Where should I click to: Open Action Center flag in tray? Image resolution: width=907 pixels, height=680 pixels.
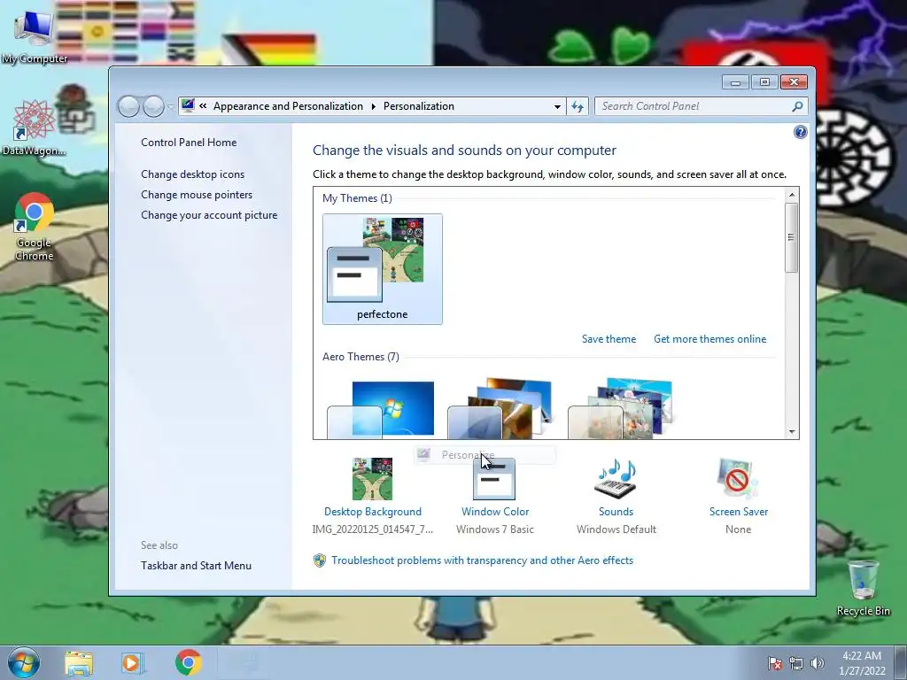coord(774,663)
